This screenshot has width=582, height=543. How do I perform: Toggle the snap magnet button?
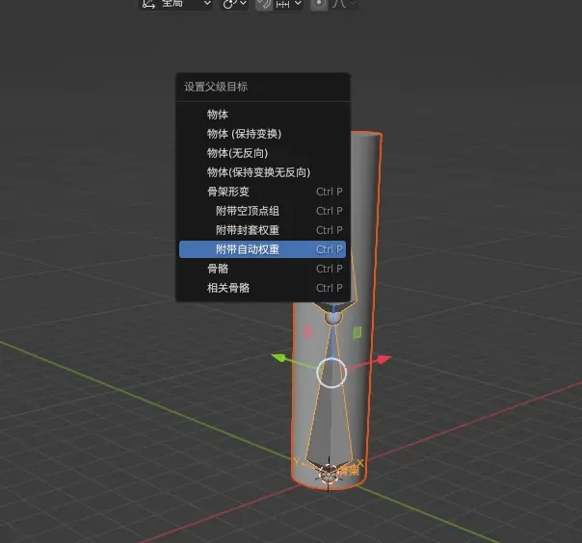[264, 4]
